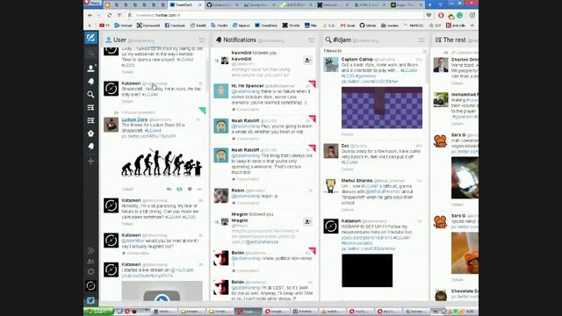Click Captain Catnip's avatar
This screenshot has width=562, height=316.
pos(331,64)
